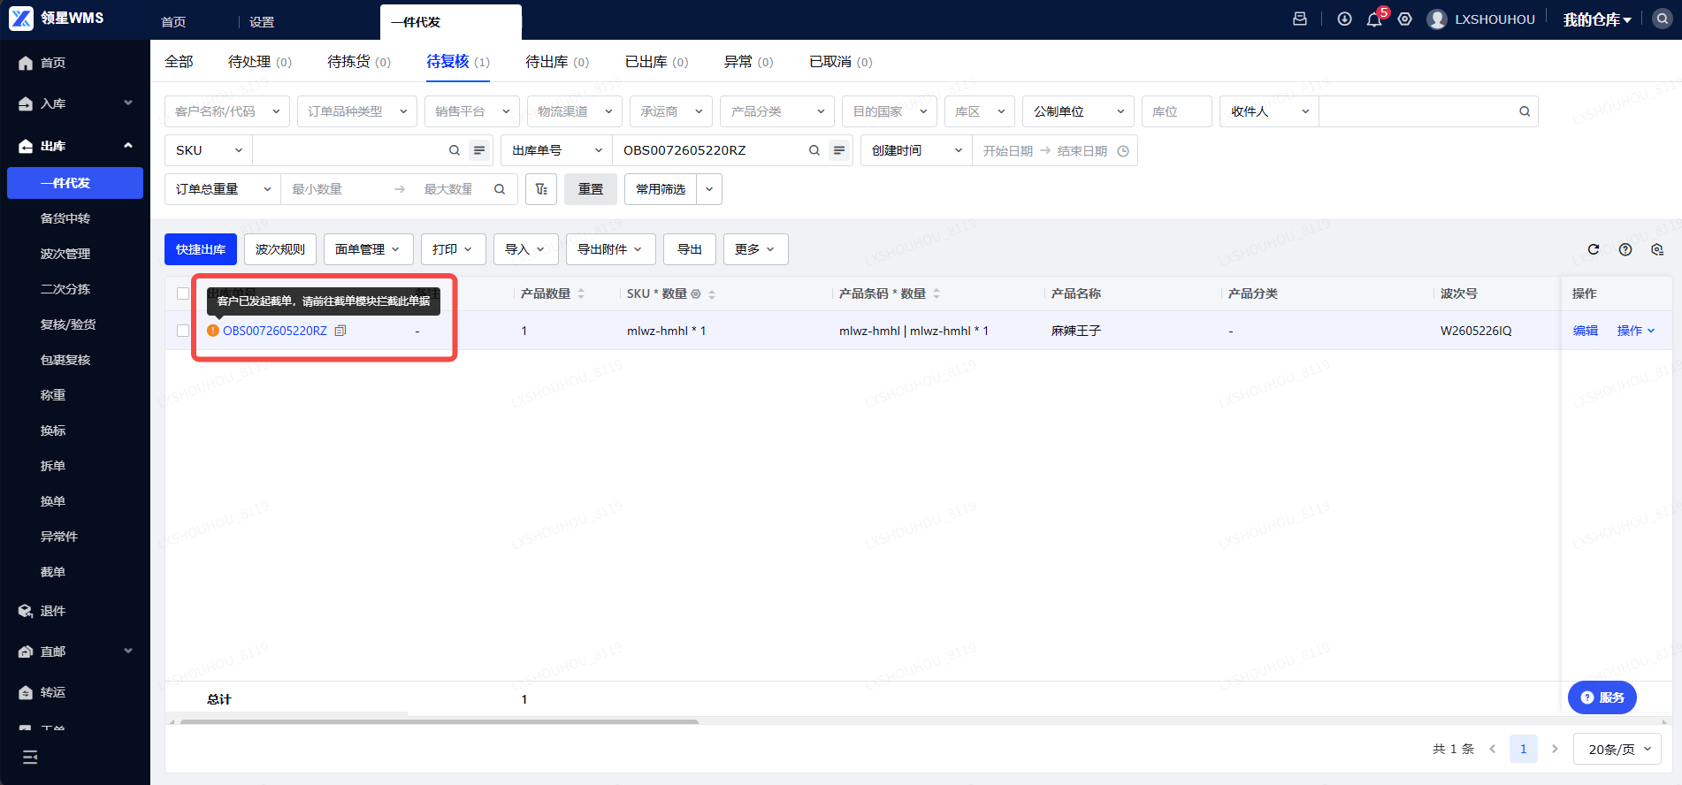
Task: Sort by 产品数量 column
Action: pos(581,293)
